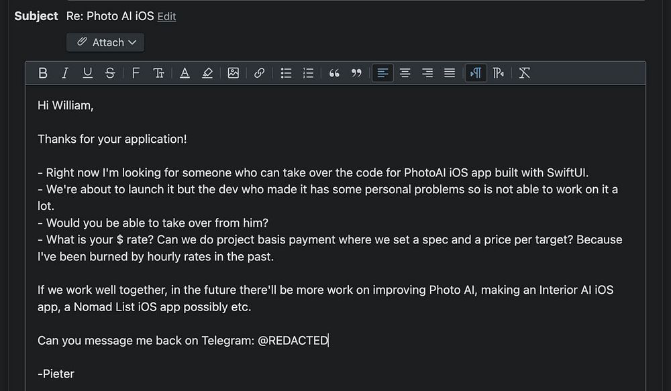Create a bulleted list
671x391 pixels.
tap(286, 73)
